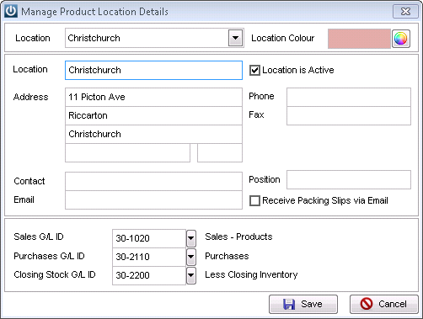Open the Purchases G/L ID dropdown arrow

pyautogui.click(x=191, y=257)
